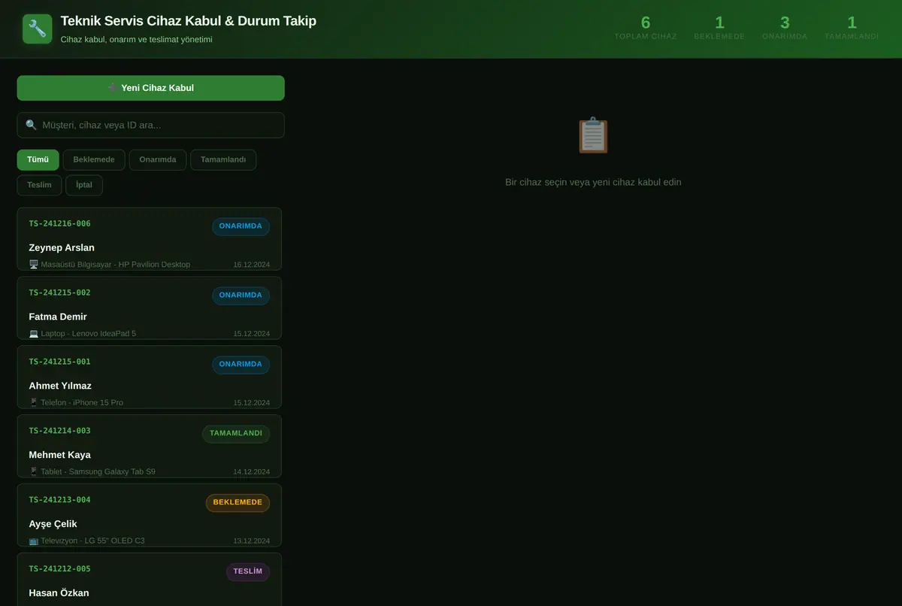Click the date 13.12.2024
The width and height of the screenshot is (902, 606).
pos(251,541)
